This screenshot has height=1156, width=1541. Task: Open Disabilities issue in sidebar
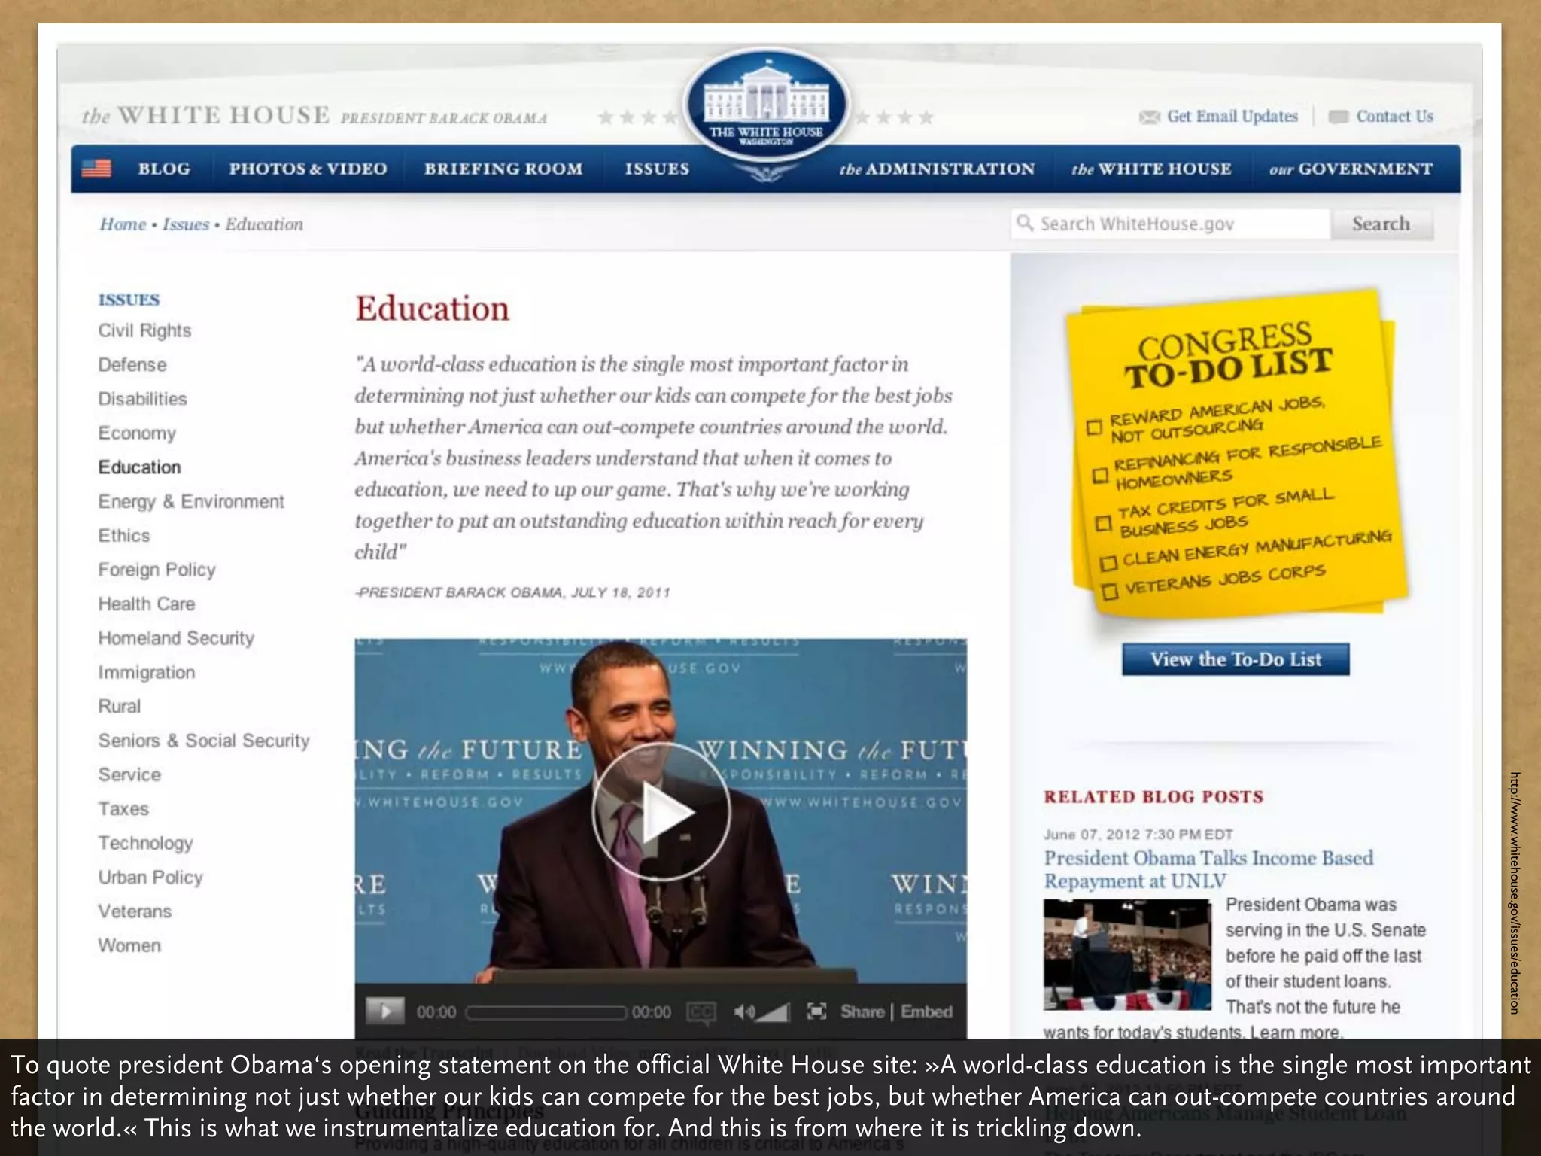(x=142, y=399)
